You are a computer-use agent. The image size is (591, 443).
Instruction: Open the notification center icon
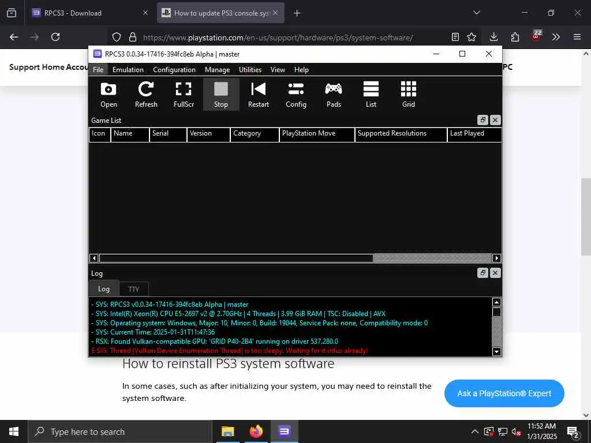click(x=573, y=433)
